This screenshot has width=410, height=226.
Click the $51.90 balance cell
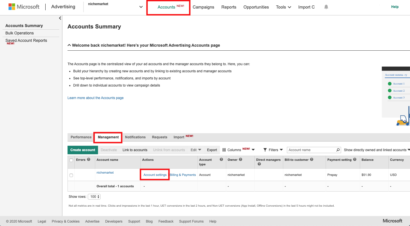tap(366, 175)
